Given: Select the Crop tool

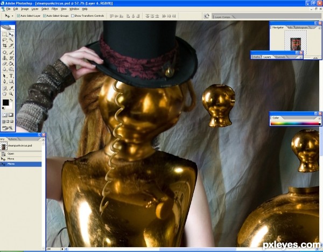Looking at the screenshot, I should click(5, 46).
